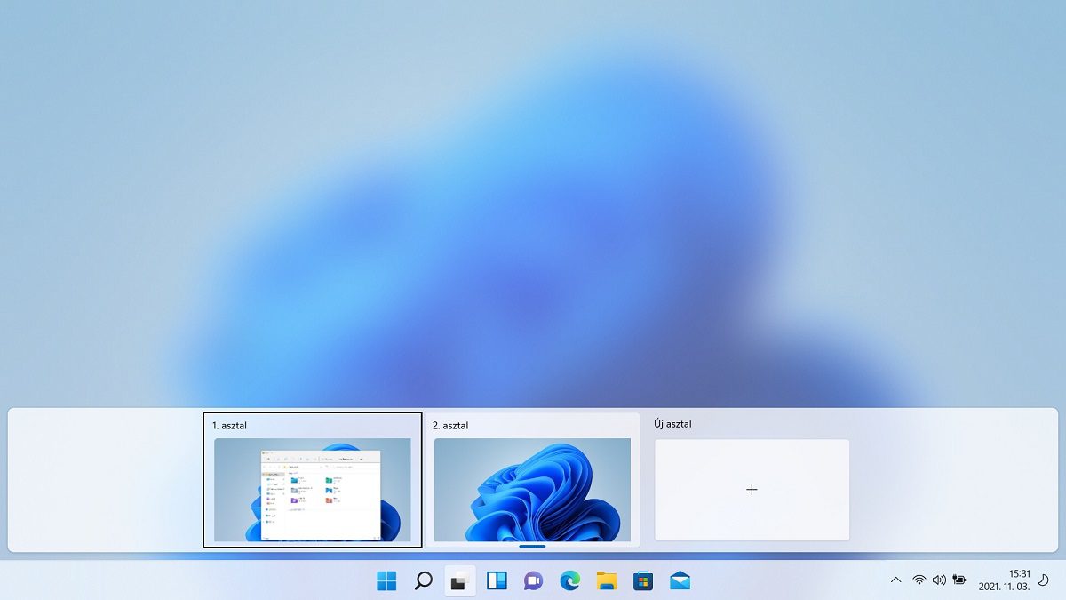
Task: Open the Windows Start menu
Action: pyautogui.click(x=386, y=581)
